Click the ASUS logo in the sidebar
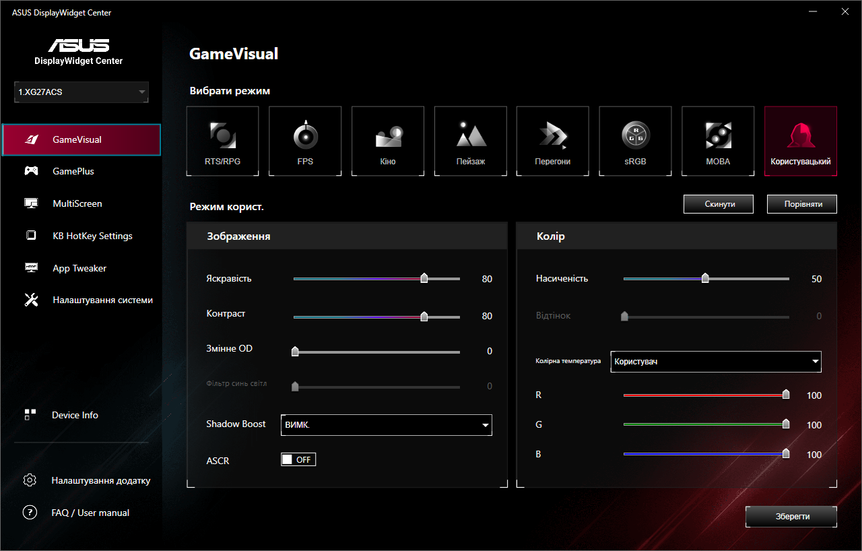 coord(79,45)
